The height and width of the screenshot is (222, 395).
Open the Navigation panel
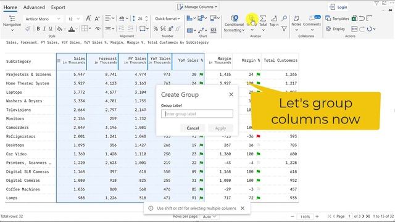click(x=12, y=24)
